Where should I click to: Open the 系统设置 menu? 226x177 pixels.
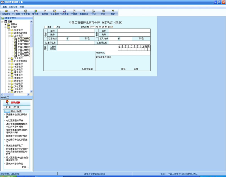click(13, 7)
